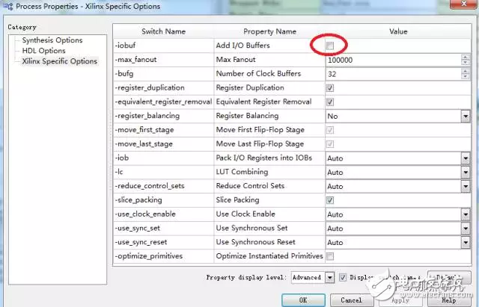Toggle Equivalent Register Removal checkbox

(330, 102)
